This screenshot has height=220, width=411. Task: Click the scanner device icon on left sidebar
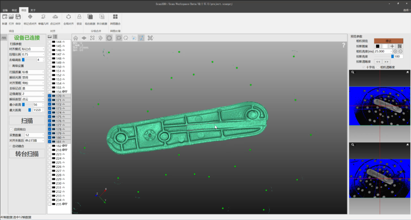(4, 38)
